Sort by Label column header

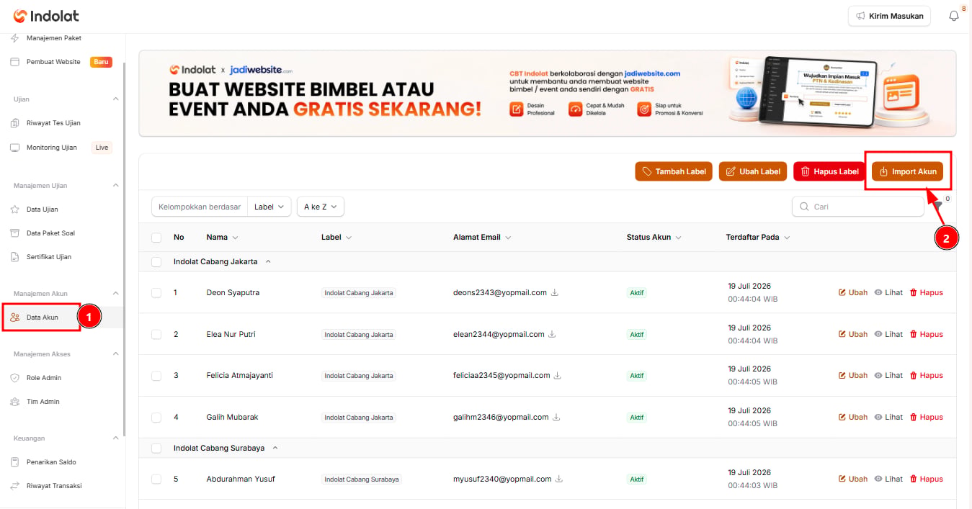click(336, 238)
